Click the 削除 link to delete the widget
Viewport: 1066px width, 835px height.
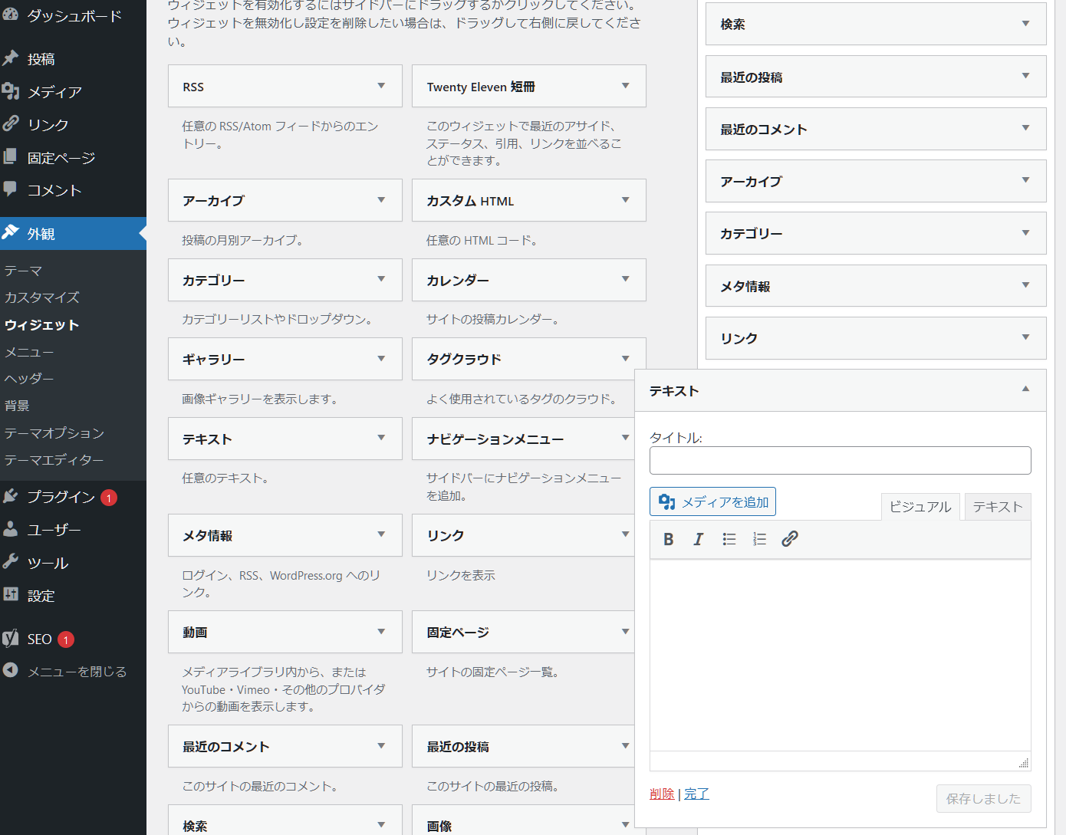[x=662, y=794]
